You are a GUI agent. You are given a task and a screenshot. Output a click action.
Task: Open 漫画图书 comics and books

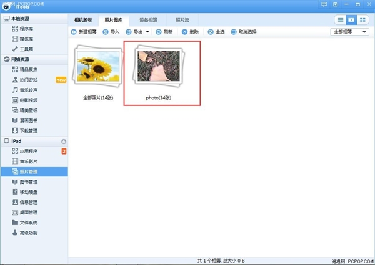[x=24, y=121]
